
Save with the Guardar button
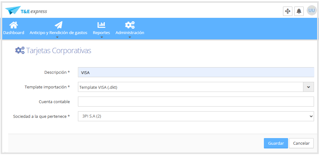[276, 143]
